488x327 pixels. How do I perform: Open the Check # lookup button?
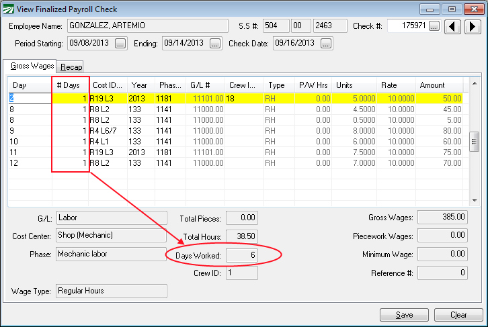coord(434,27)
